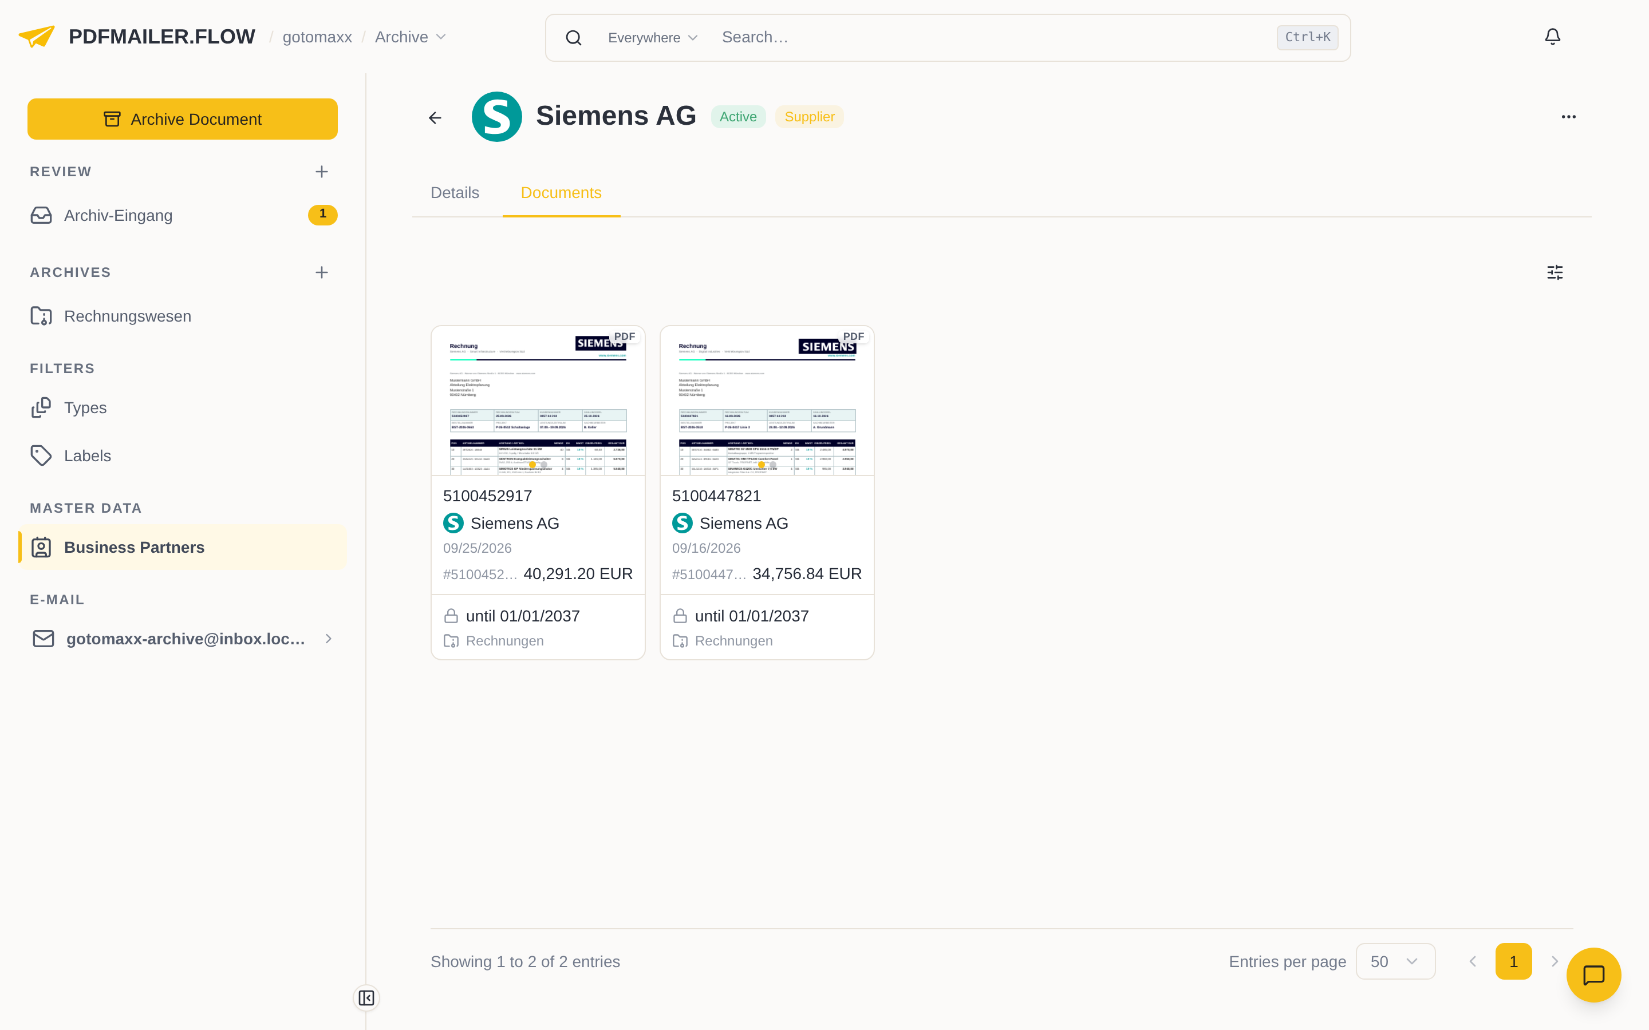
Task: Open Types filter
Action: [x=183, y=407]
